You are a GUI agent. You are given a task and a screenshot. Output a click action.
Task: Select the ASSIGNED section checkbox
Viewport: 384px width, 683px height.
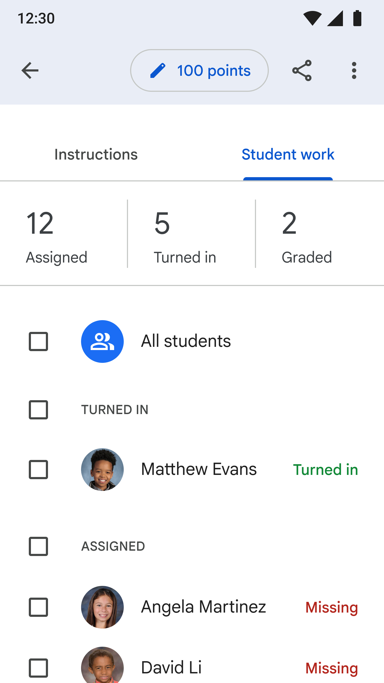tap(38, 546)
